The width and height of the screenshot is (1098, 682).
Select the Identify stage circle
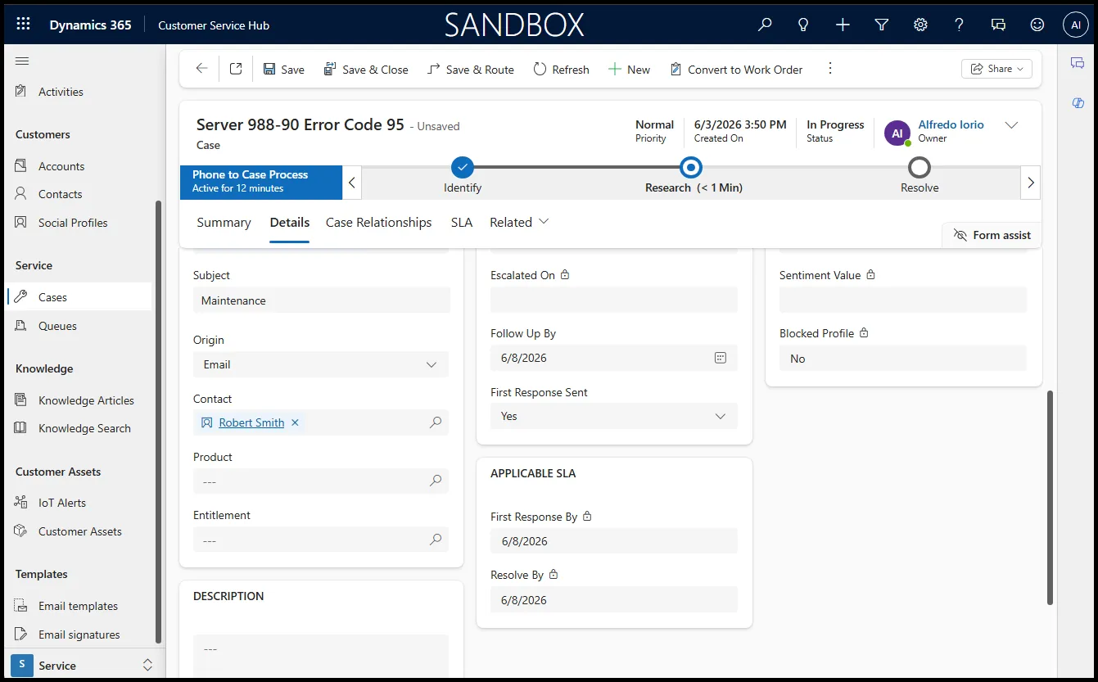[x=463, y=168]
